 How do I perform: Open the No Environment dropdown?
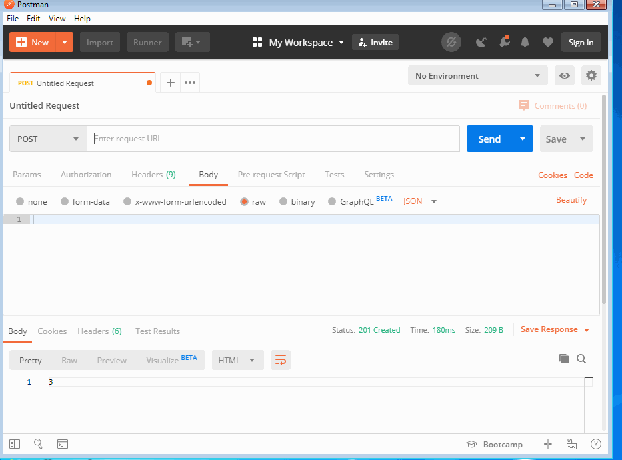pyautogui.click(x=477, y=75)
